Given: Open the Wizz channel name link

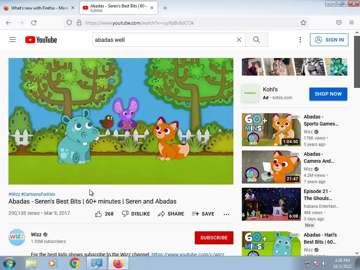Looking at the screenshot, I should pyautogui.click(x=36, y=234).
